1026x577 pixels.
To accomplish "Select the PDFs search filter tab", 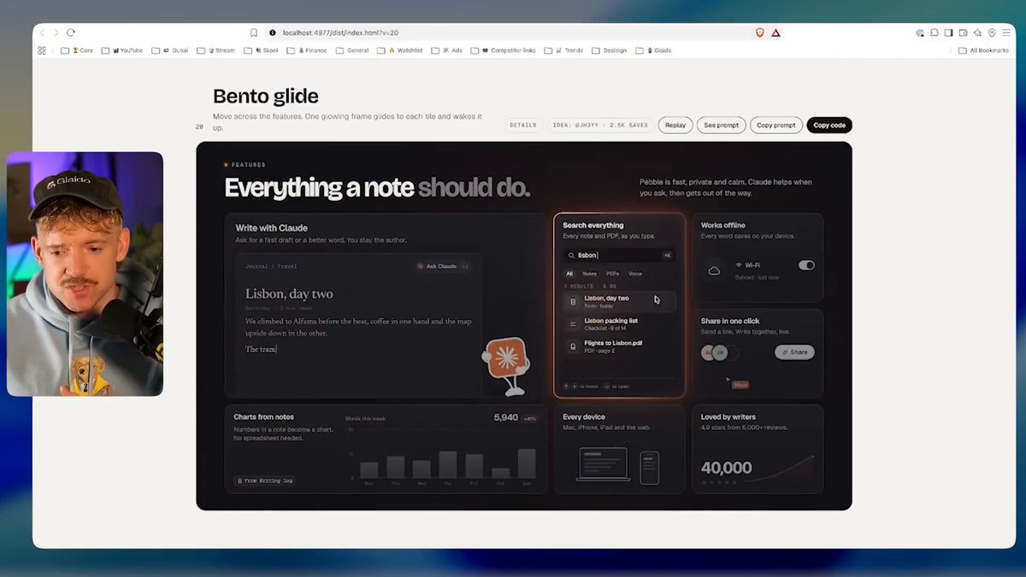I will point(612,274).
